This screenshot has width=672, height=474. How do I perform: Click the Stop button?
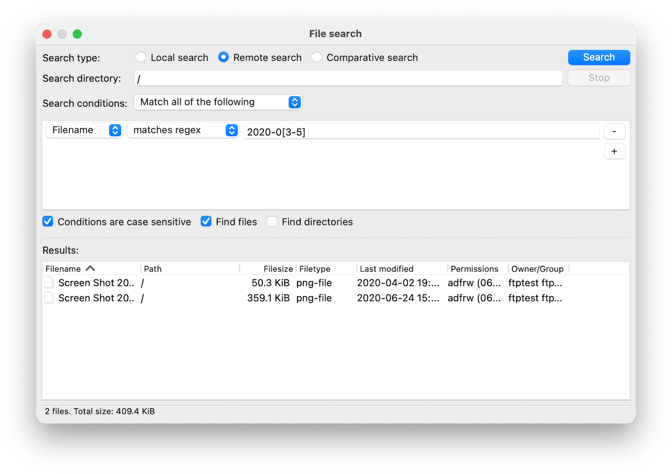tap(599, 78)
